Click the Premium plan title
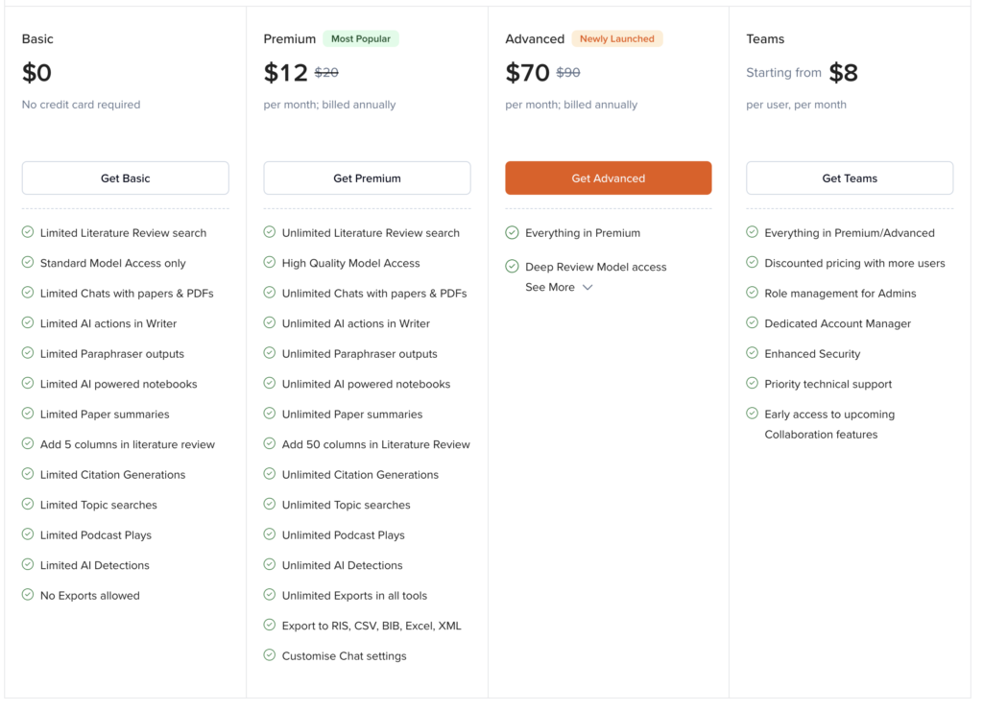 (x=290, y=39)
